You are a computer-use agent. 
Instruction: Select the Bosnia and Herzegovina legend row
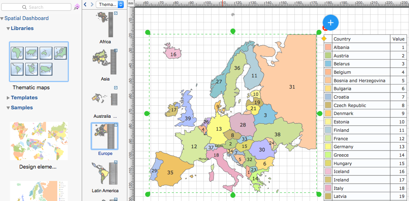[365, 80]
